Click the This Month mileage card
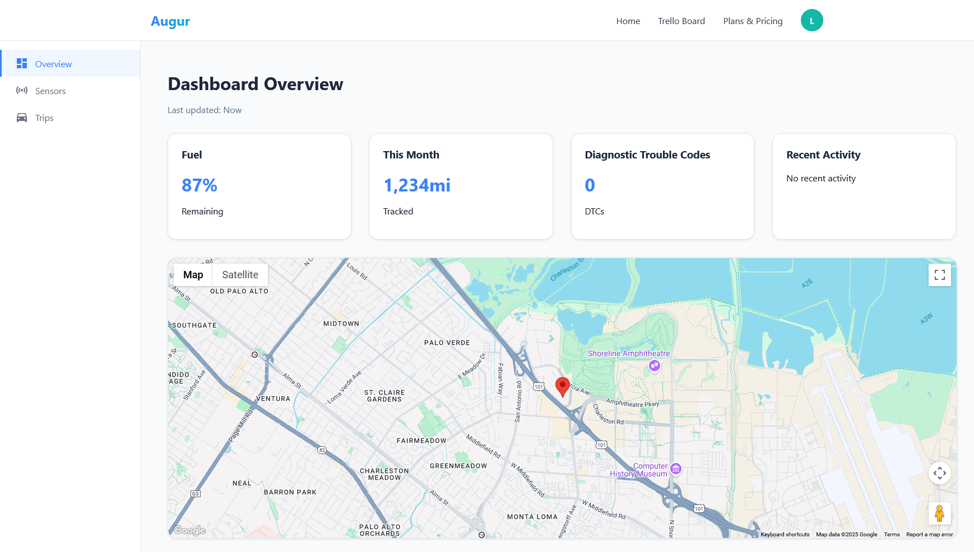Screen dimensions: 974x552 (461, 186)
